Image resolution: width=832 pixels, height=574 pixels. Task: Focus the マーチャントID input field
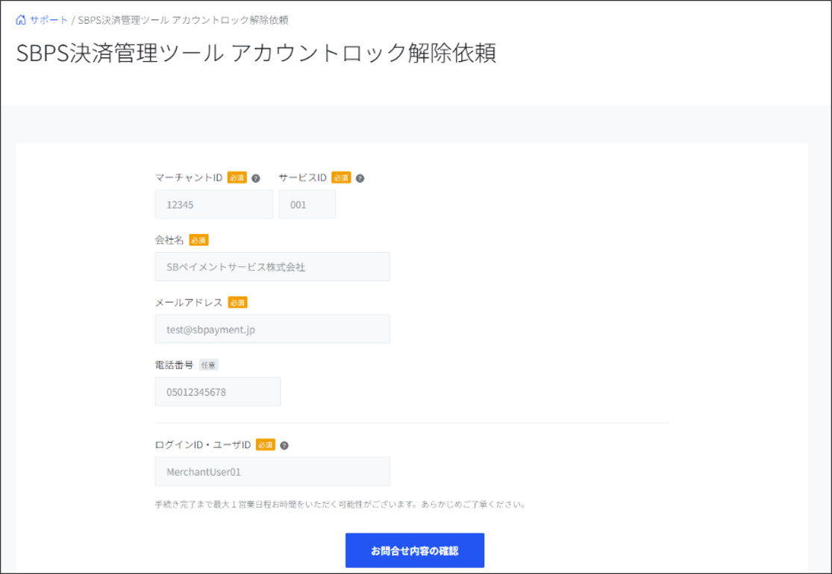(213, 204)
